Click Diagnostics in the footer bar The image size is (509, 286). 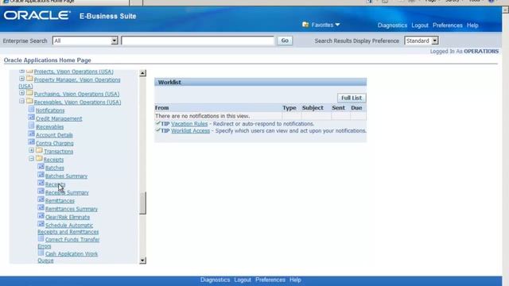coord(215,280)
